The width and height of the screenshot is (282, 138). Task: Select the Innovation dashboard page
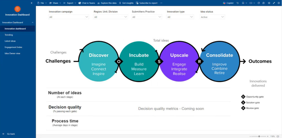point(17,29)
